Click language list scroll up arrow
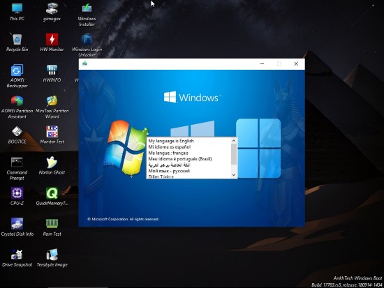 (234, 141)
